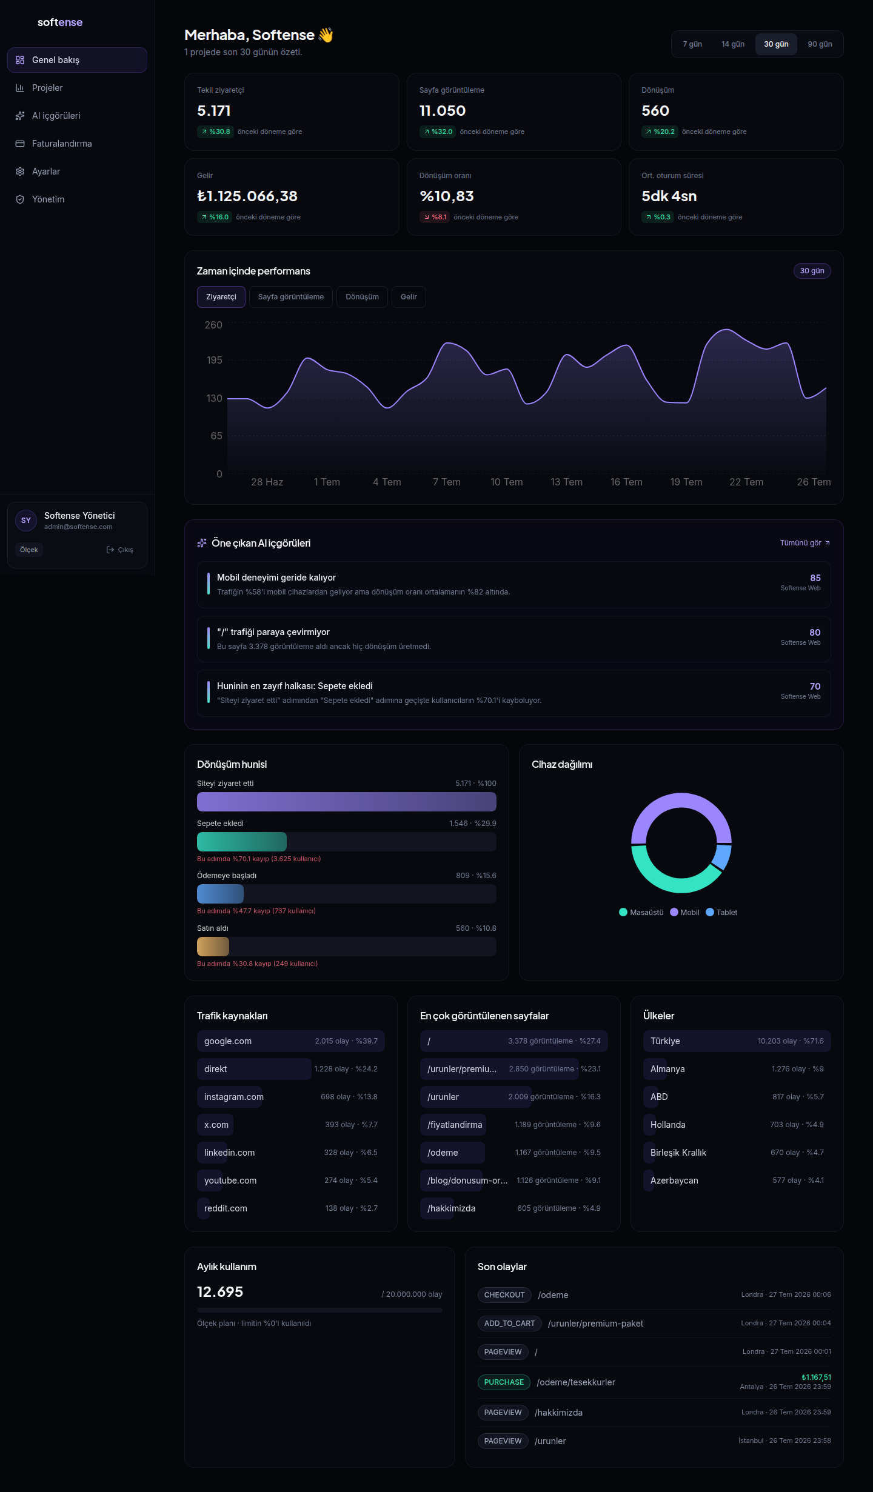
Task: Click the AI içgörüleri sparkle icon in sidebar
Action: pyautogui.click(x=20, y=116)
